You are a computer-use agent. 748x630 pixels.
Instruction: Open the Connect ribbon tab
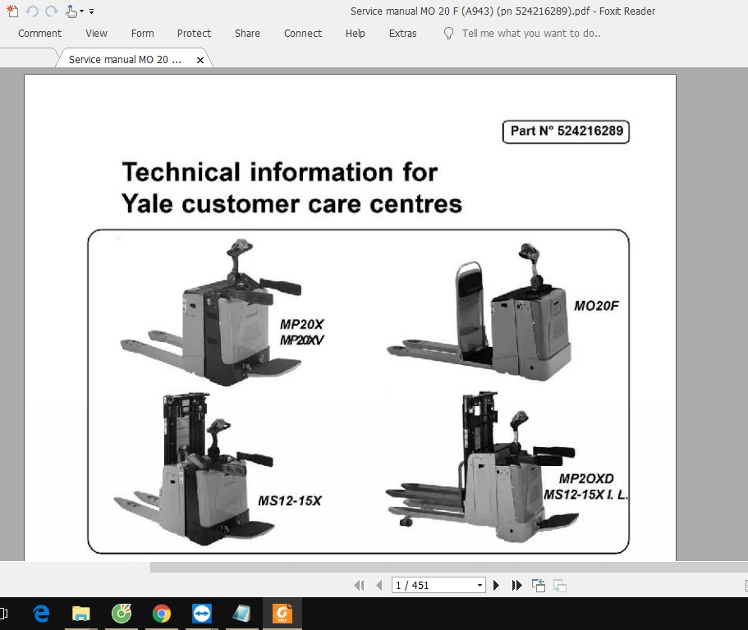pyautogui.click(x=302, y=34)
